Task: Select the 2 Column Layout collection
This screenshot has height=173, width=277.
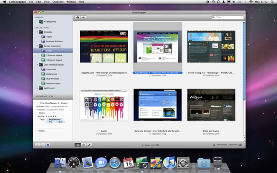Action: coord(54,55)
